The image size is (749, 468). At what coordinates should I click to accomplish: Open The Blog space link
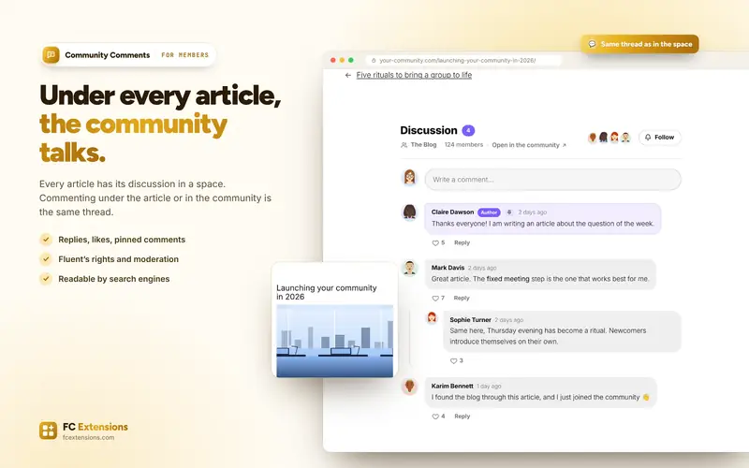(x=423, y=145)
